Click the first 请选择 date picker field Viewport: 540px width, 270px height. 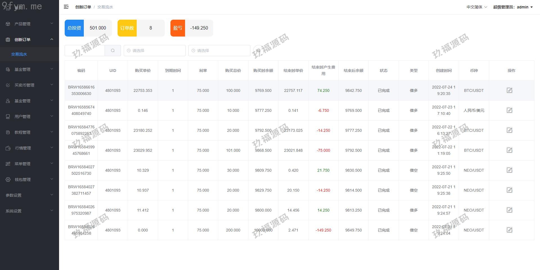(x=154, y=51)
